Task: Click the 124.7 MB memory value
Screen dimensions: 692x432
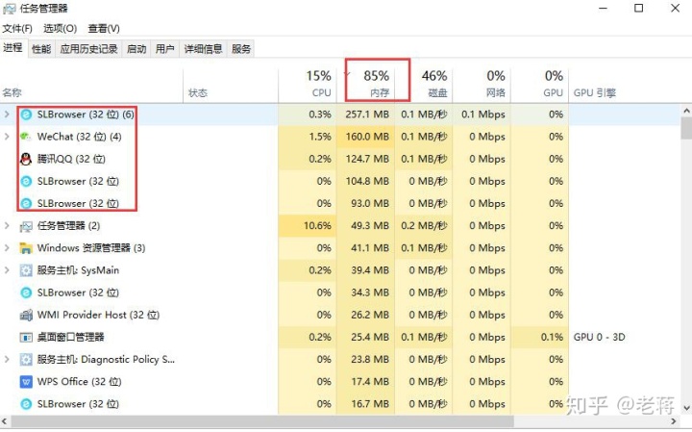Action: pos(367,159)
